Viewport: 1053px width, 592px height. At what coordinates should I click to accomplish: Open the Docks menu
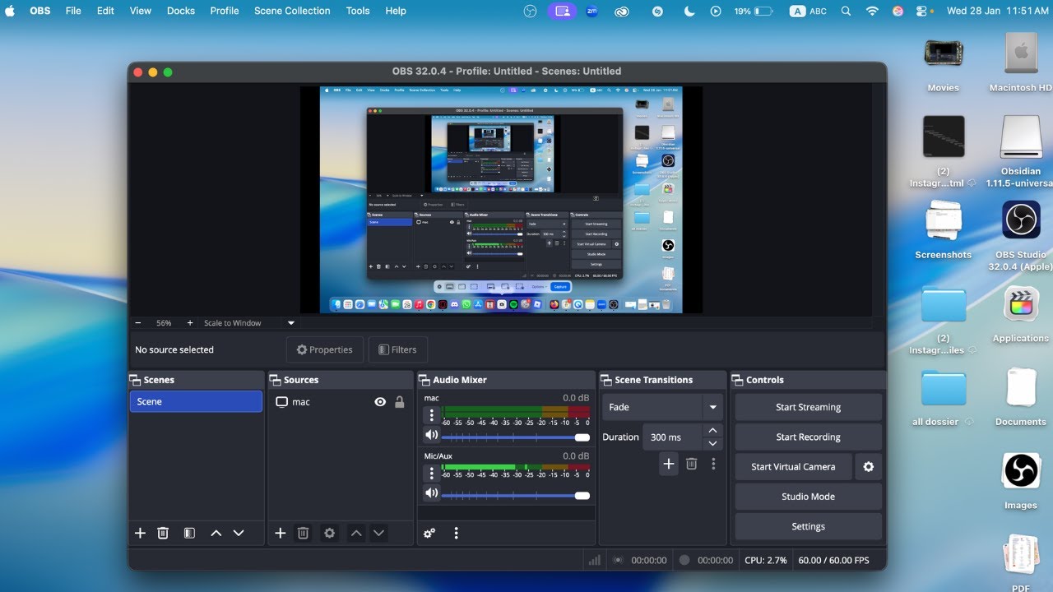click(181, 11)
